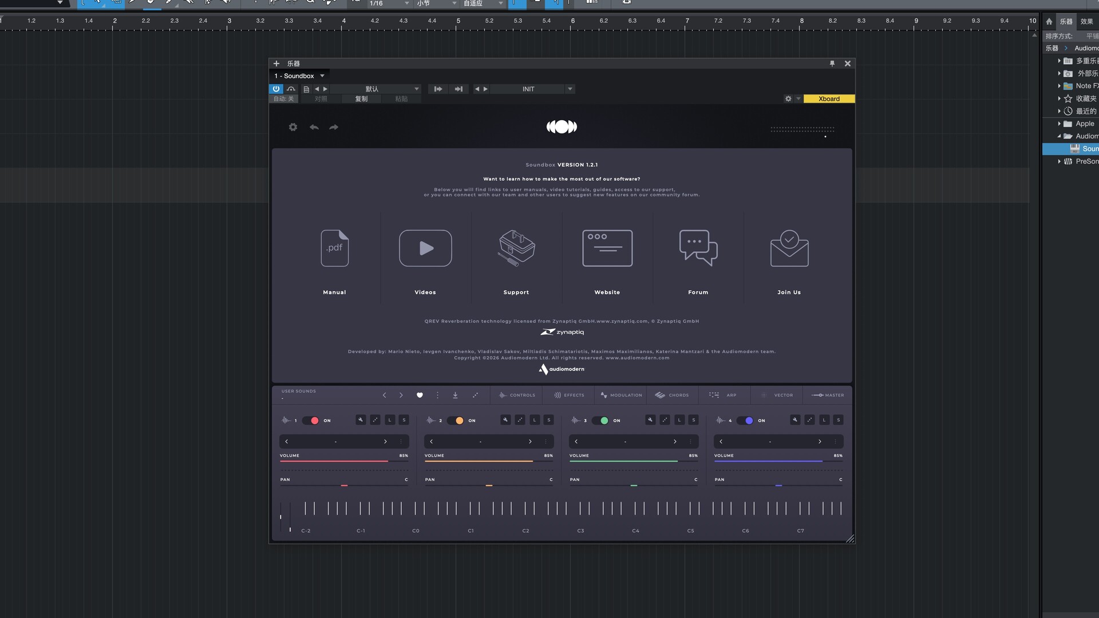
Task: Open the Manual PDF icon
Action: click(x=335, y=248)
